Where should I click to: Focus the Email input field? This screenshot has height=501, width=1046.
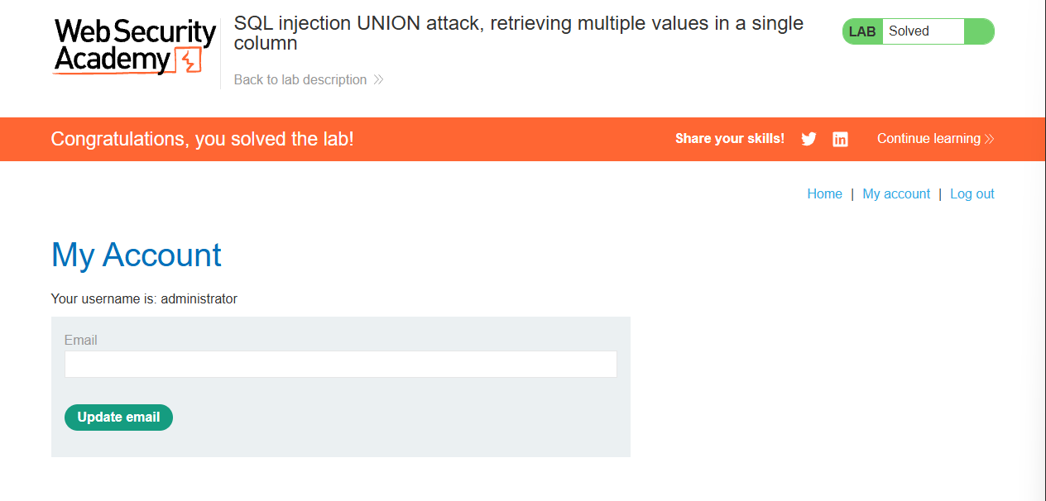pos(341,365)
